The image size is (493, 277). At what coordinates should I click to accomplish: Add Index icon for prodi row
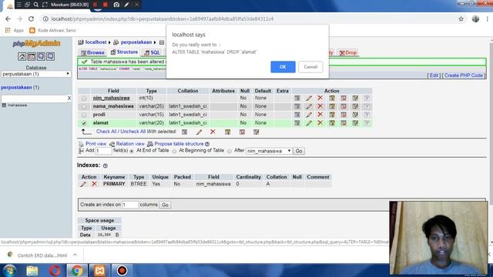pyautogui.click(x=355, y=115)
